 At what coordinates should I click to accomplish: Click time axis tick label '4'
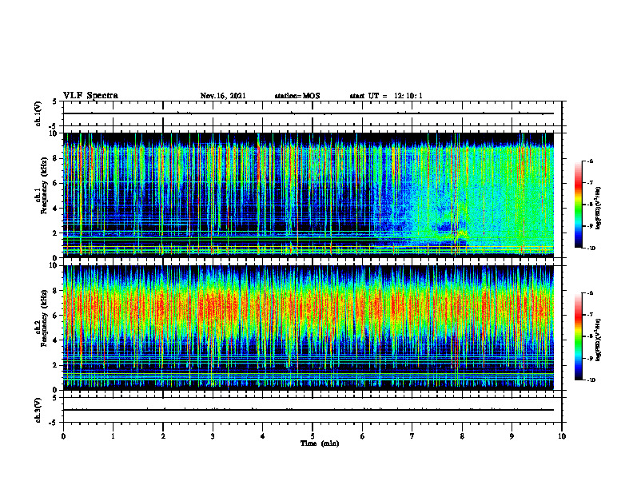[x=263, y=436]
